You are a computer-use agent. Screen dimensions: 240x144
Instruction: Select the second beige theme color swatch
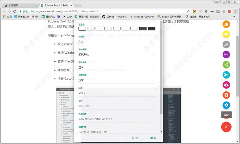click(91, 29)
